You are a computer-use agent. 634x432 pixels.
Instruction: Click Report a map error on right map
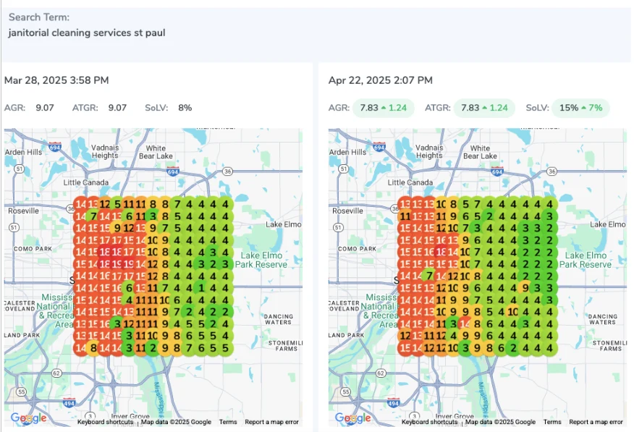coord(596,422)
